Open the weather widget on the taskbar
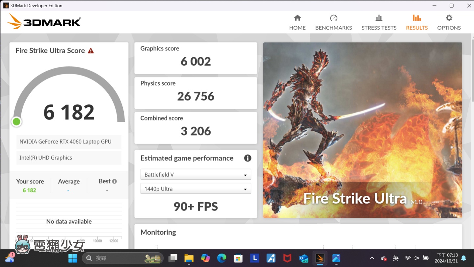Viewport: 474px width, 267px height. coord(10,258)
